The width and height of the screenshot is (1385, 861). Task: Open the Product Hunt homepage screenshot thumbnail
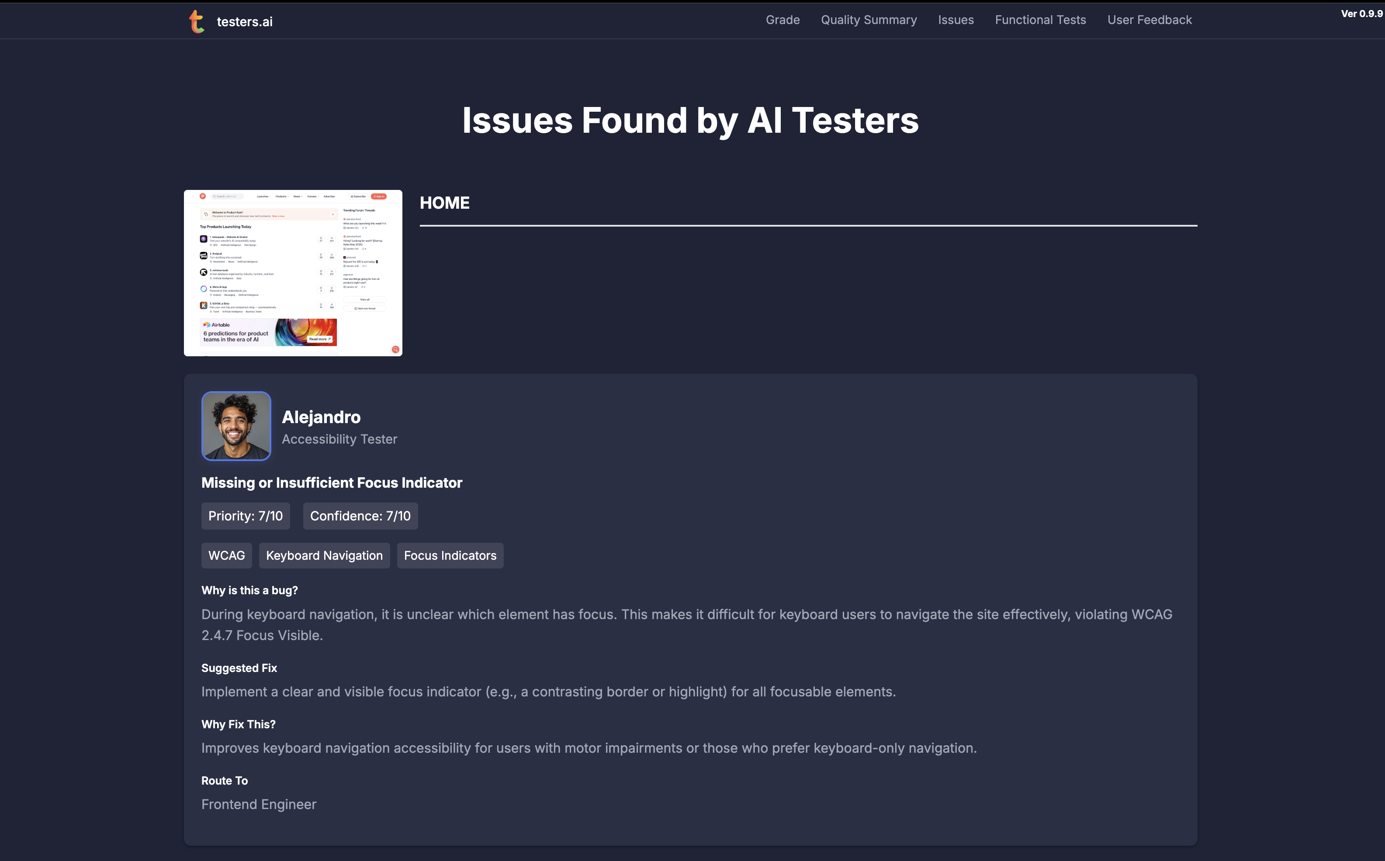(x=293, y=273)
